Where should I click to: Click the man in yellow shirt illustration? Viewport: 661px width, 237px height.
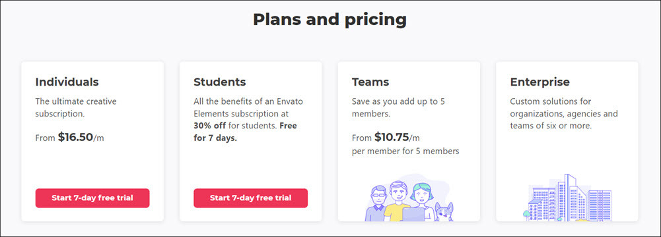[398, 201]
